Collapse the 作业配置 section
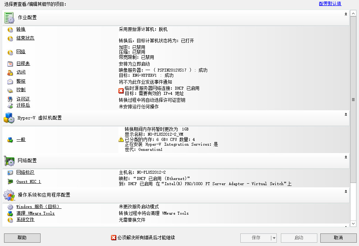This screenshot has height=246, width=359. pos(346,14)
